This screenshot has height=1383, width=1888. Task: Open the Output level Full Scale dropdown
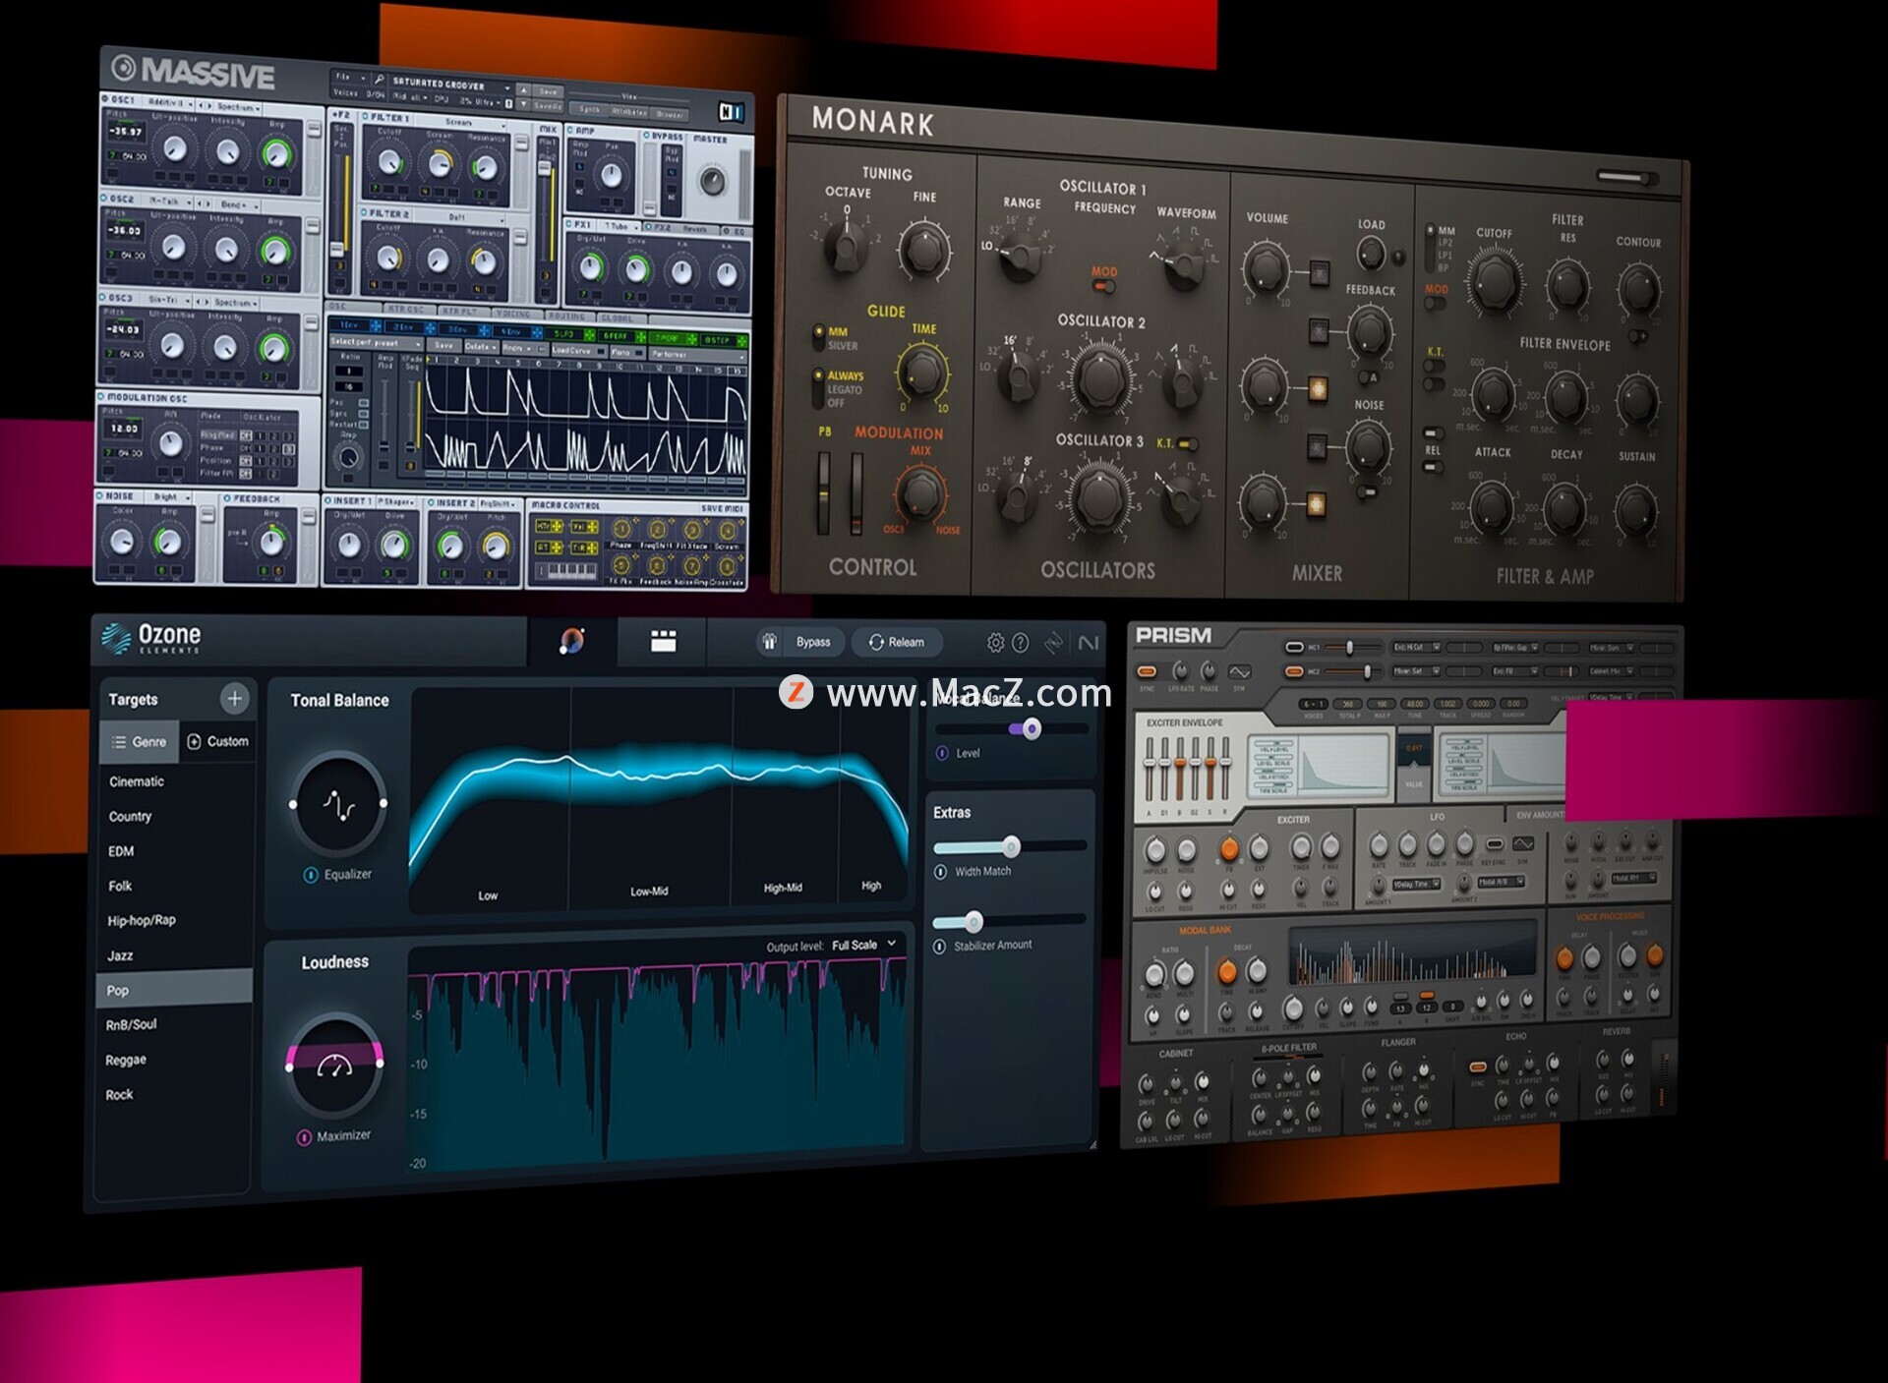pos(864,945)
